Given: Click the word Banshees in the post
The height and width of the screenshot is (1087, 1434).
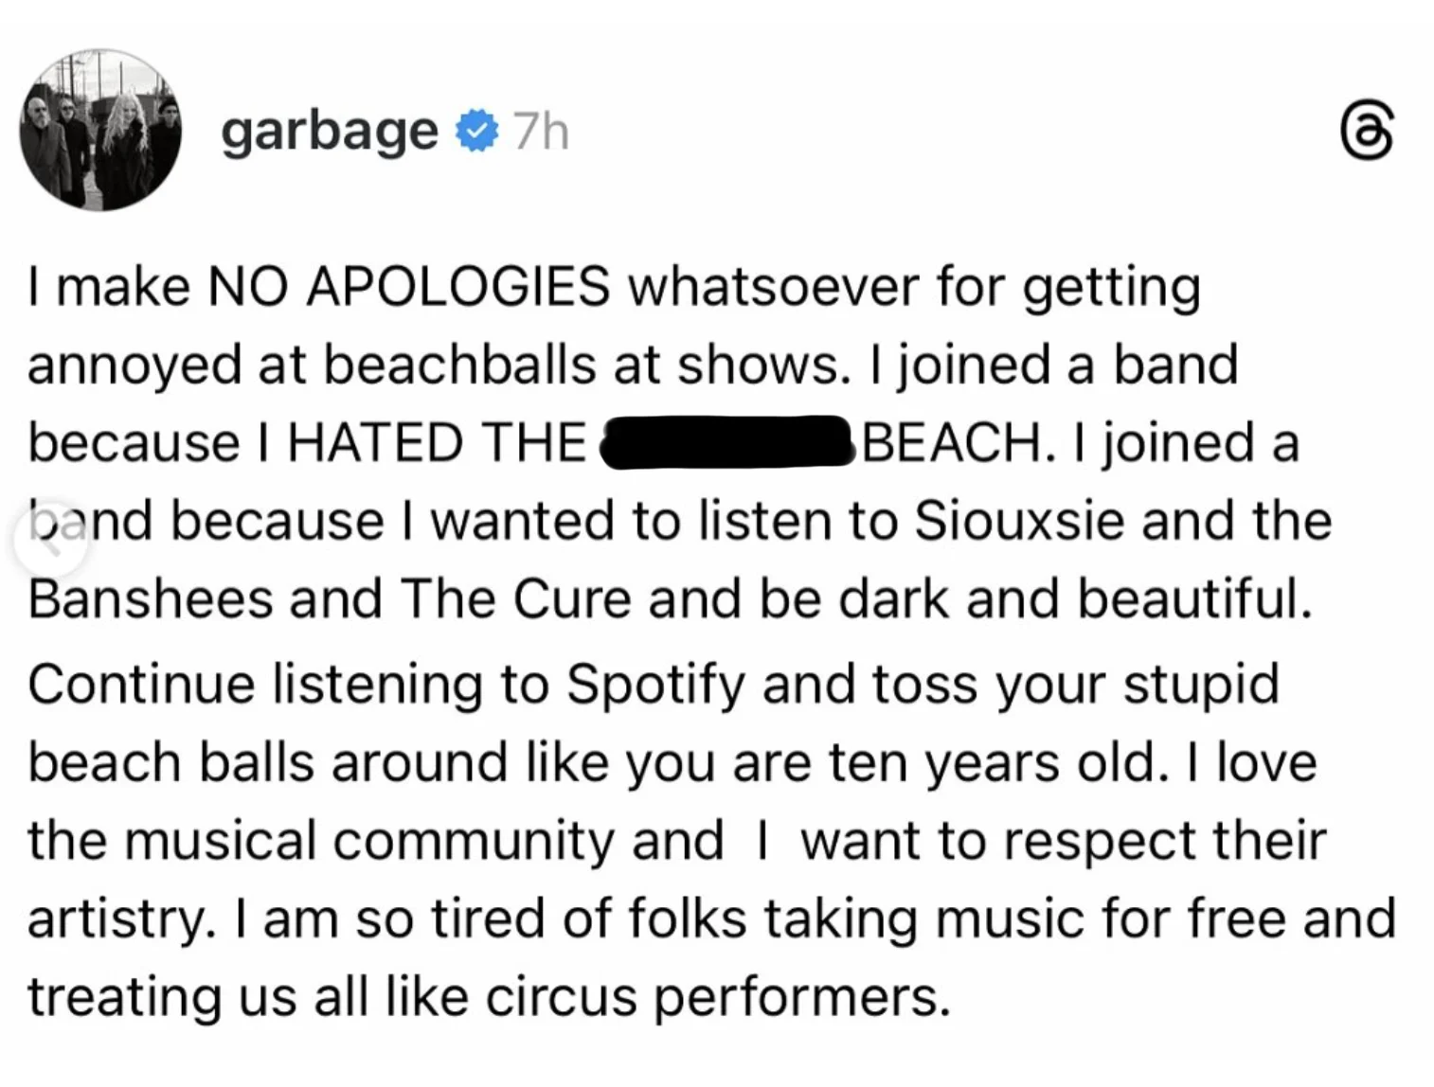Looking at the screenshot, I should tap(150, 599).
